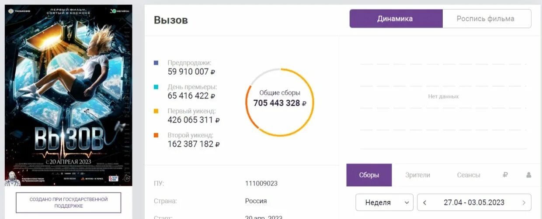
Task: Click second weekend value 162 387 182
Action: (194, 144)
